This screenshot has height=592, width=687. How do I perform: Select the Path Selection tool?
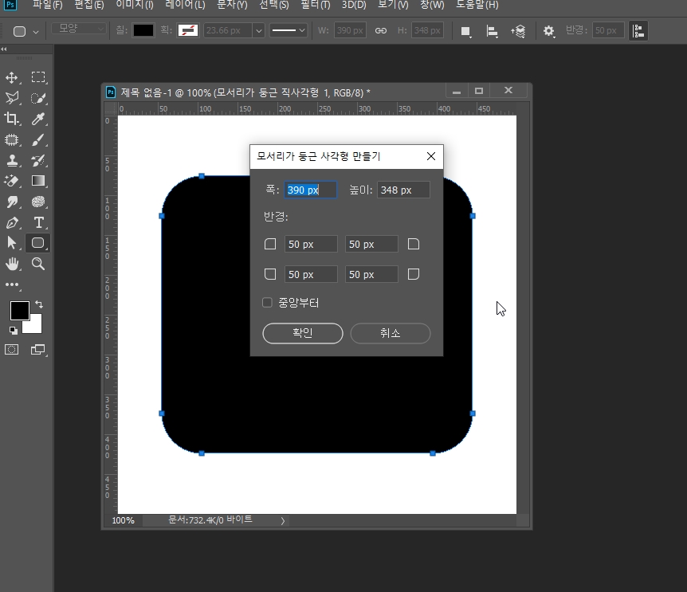pos(12,243)
